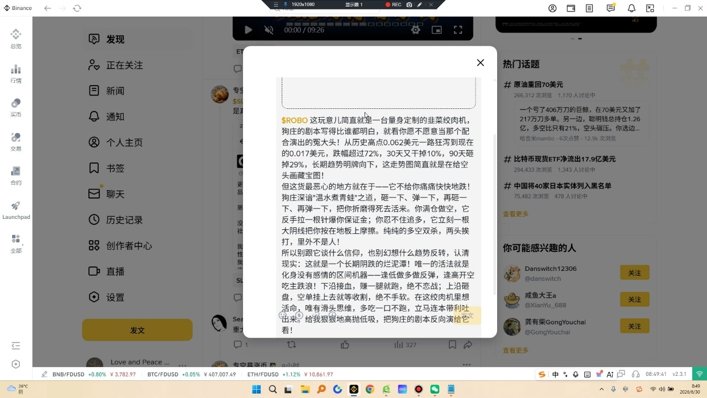This screenshot has width=707, height=398.
Task: Open 历史记录 History menu item
Action: click(x=138, y=220)
